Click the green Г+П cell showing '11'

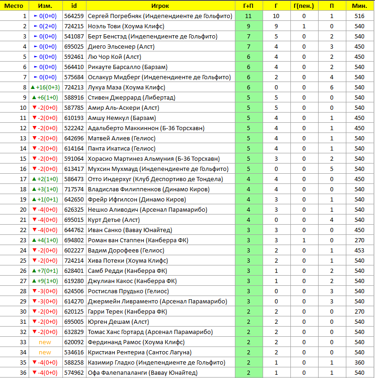pyautogui.click(x=249, y=16)
